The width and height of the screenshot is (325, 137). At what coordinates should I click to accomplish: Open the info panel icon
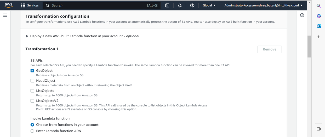(x=302, y=15)
